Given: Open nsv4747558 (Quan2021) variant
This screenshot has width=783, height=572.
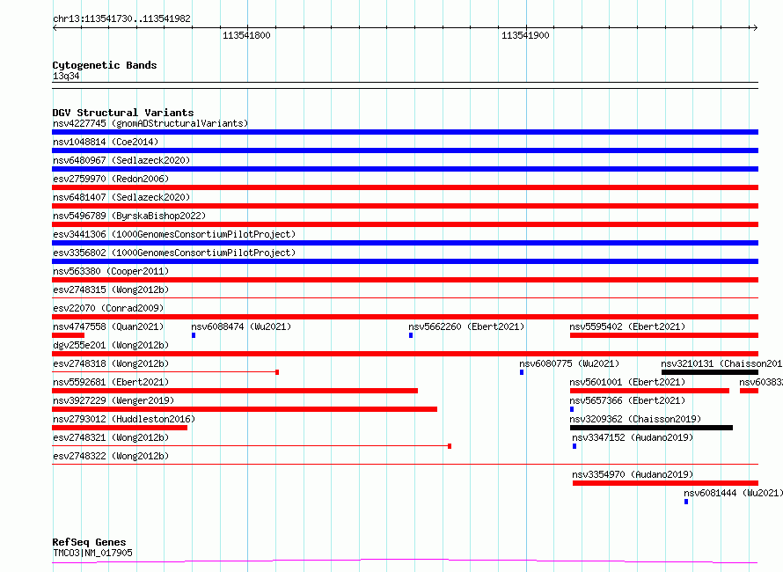Looking at the screenshot, I should 108,326.
